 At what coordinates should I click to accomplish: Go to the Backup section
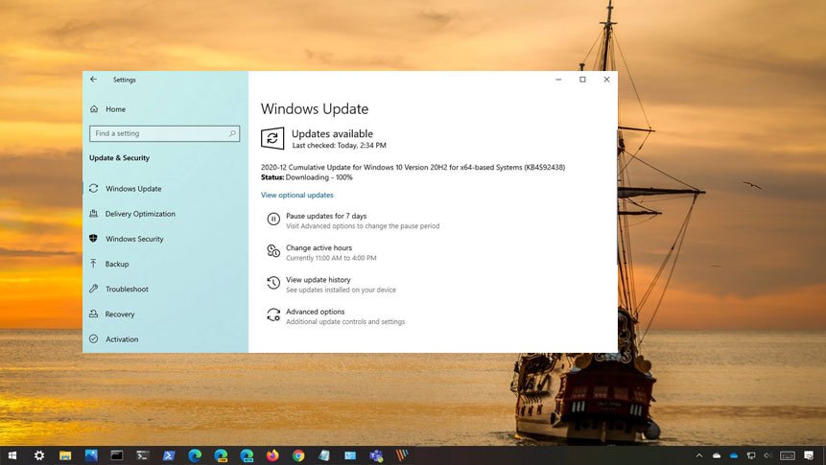117,264
